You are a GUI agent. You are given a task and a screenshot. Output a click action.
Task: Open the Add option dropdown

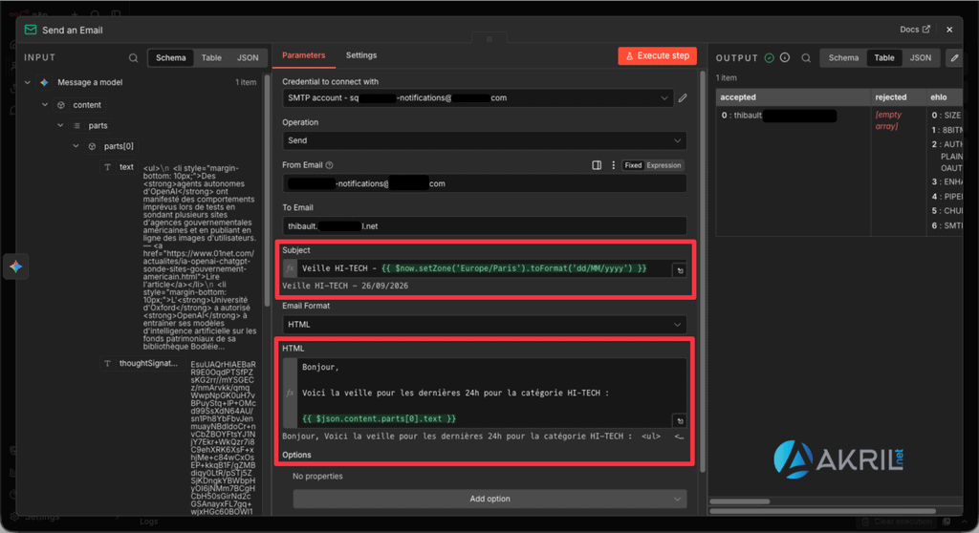click(490, 499)
